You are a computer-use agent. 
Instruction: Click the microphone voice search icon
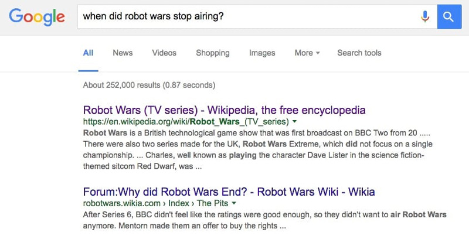424,16
